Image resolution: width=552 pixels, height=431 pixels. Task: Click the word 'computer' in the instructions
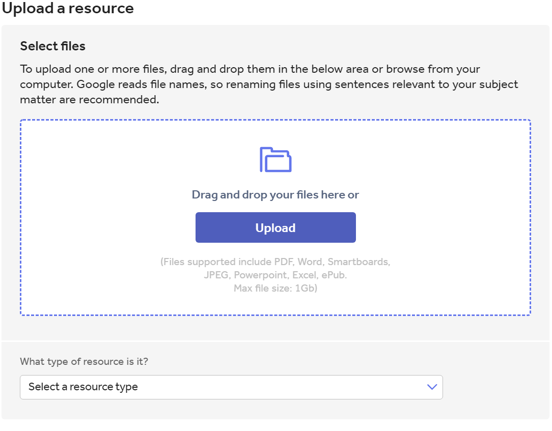point(46,84)
